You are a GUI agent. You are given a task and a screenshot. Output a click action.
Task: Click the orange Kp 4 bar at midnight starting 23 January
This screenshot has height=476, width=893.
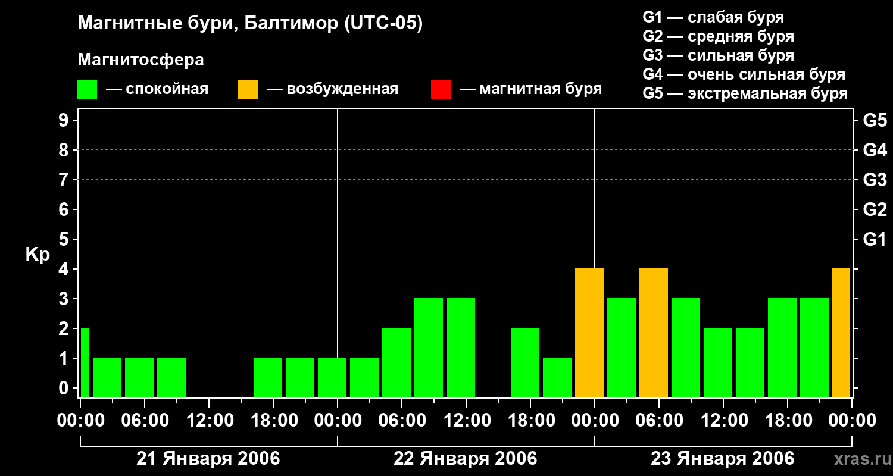589,333
